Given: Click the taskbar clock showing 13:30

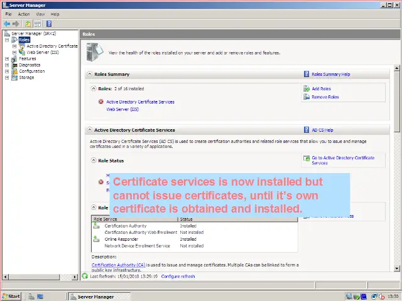Looking at the screenshot, I should 393,297.
